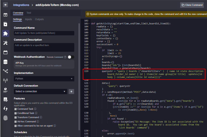Click code line 103 getActivityLog definition
The height and width of the screenshot is (137, 207).
point(131,24)
